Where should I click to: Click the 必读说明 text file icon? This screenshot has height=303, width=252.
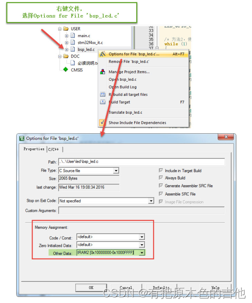73,63
